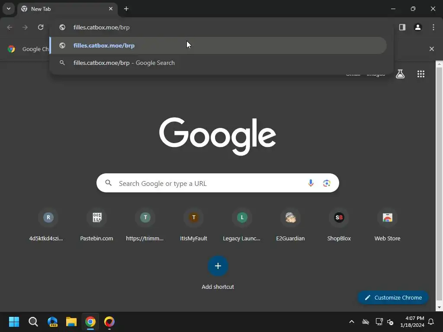Open the Chrome profile menu

(x=418, y=27)
